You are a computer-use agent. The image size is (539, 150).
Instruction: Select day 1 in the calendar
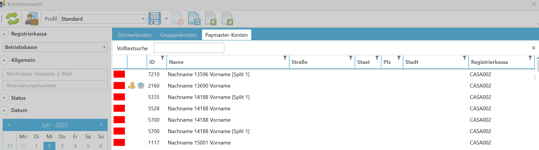pyautogui.click(x=36, y=146)
